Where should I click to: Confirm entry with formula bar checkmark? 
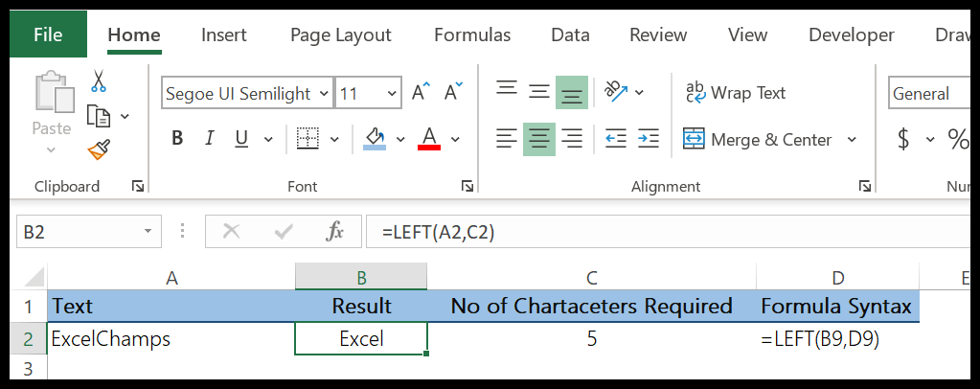pyautogui.click(x=284, y=232)
